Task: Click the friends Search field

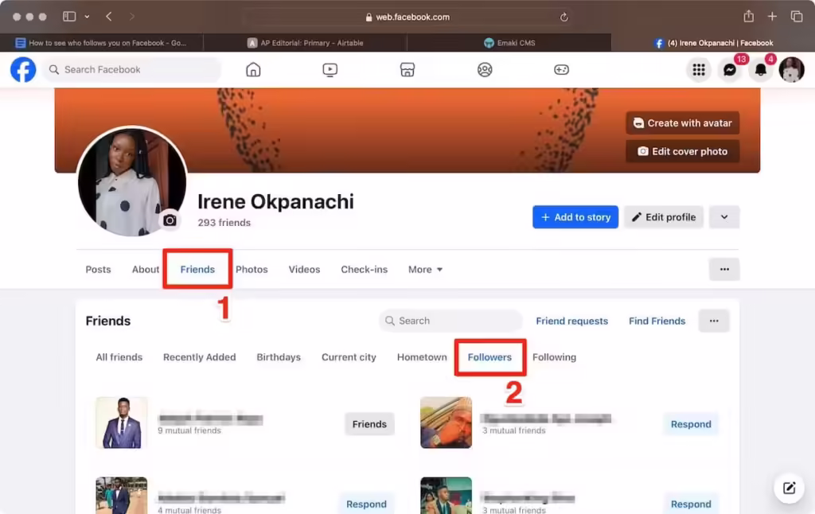Action: [x=450, y=320]
